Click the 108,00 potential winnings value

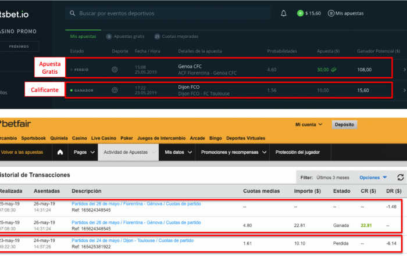pyautogui.click(x=365, y=70)
